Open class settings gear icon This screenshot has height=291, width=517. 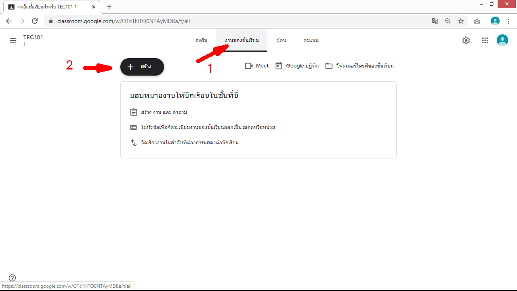click(x=466, y=40)
